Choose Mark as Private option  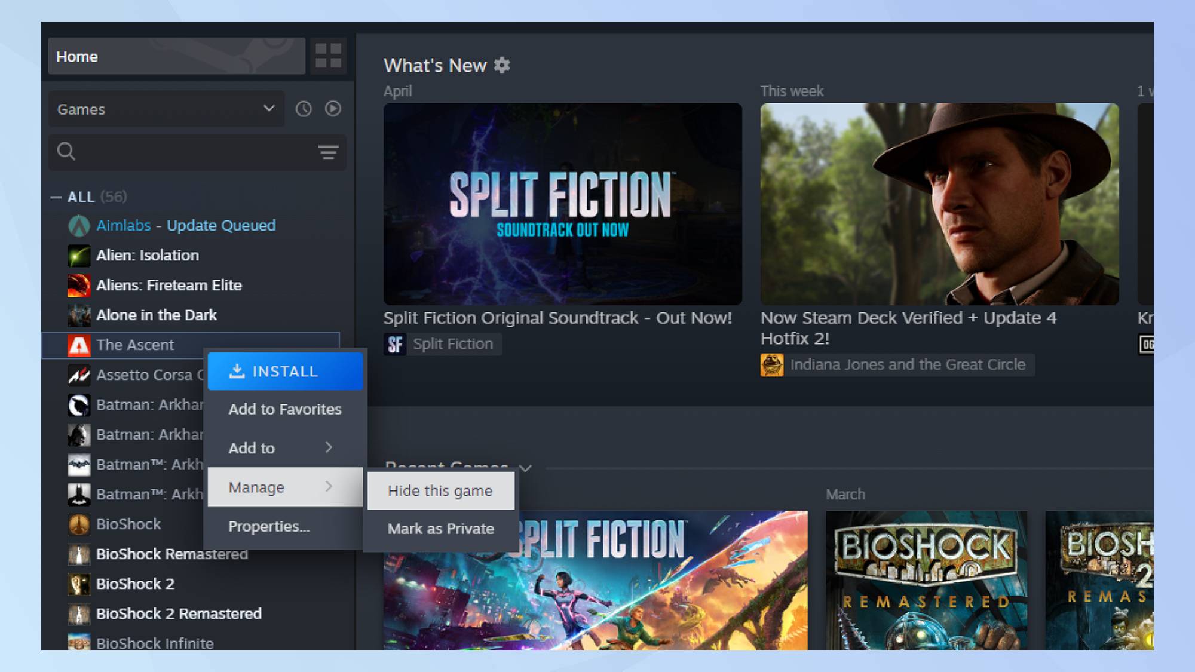coord(440,529)
